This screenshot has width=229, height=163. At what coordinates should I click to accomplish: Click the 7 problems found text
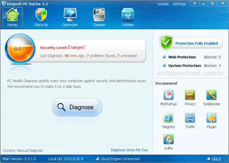(x=101, y=56)
